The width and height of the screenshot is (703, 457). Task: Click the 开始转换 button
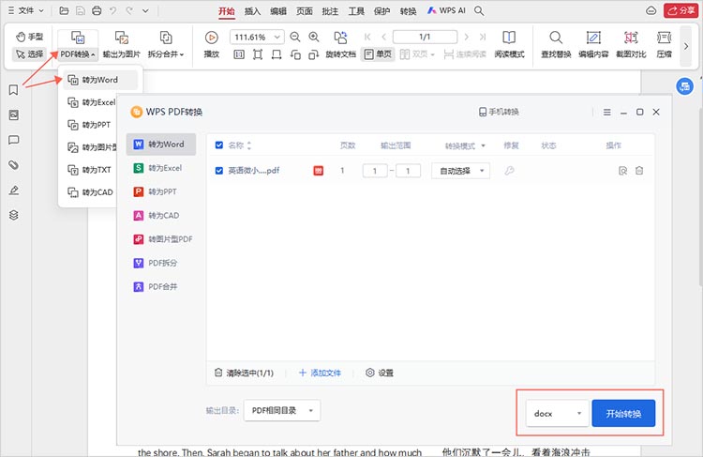coord(623,414)
